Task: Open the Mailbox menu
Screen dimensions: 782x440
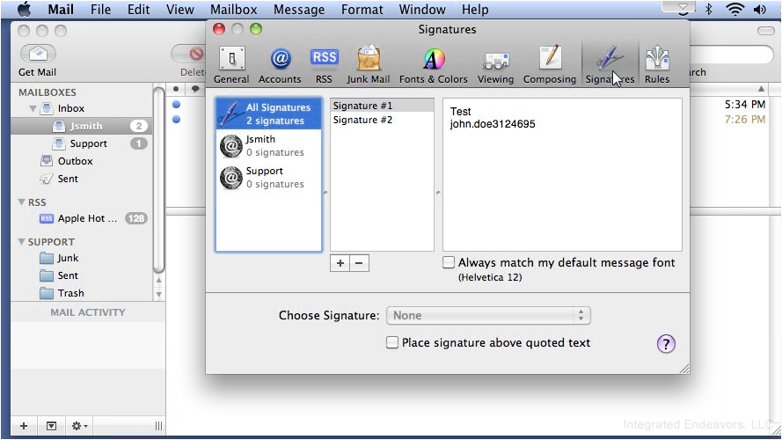Action: (x=233, y=10)
